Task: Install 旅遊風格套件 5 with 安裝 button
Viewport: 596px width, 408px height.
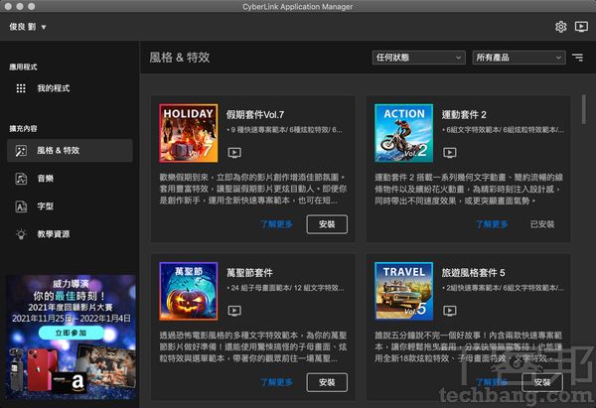Action: 542,382
